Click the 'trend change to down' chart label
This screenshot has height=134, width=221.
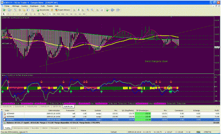(x=156, y=61)
